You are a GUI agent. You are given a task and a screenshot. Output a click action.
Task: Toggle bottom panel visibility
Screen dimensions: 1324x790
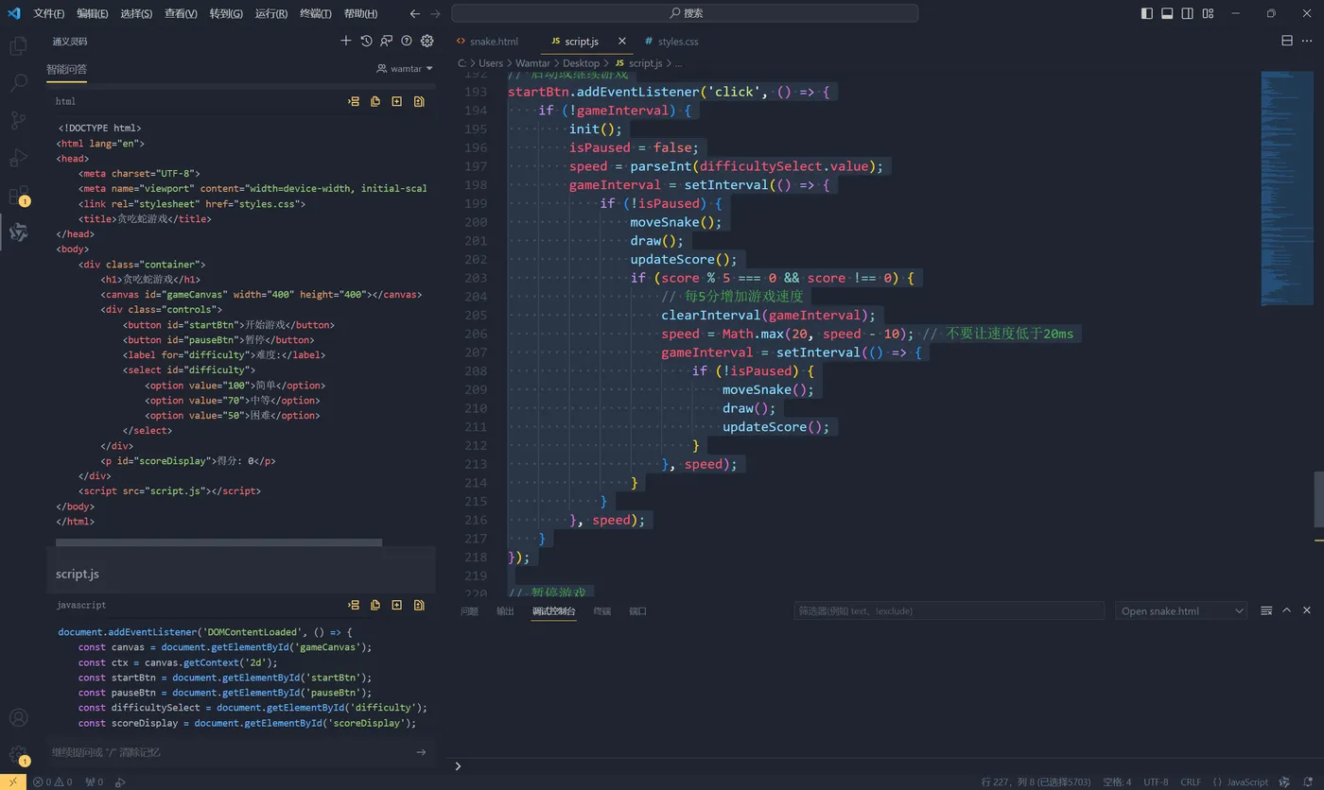click(x=1167, y=13)
